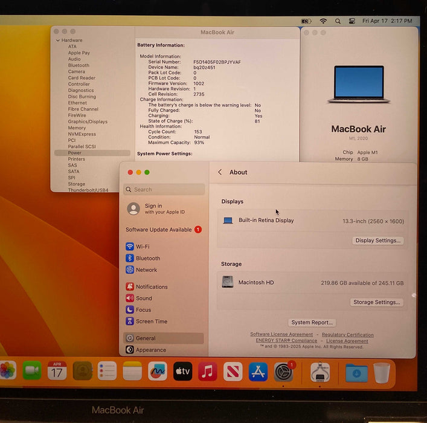Open Calendar showing APR 17 in Dock

[x=57, y=370]
